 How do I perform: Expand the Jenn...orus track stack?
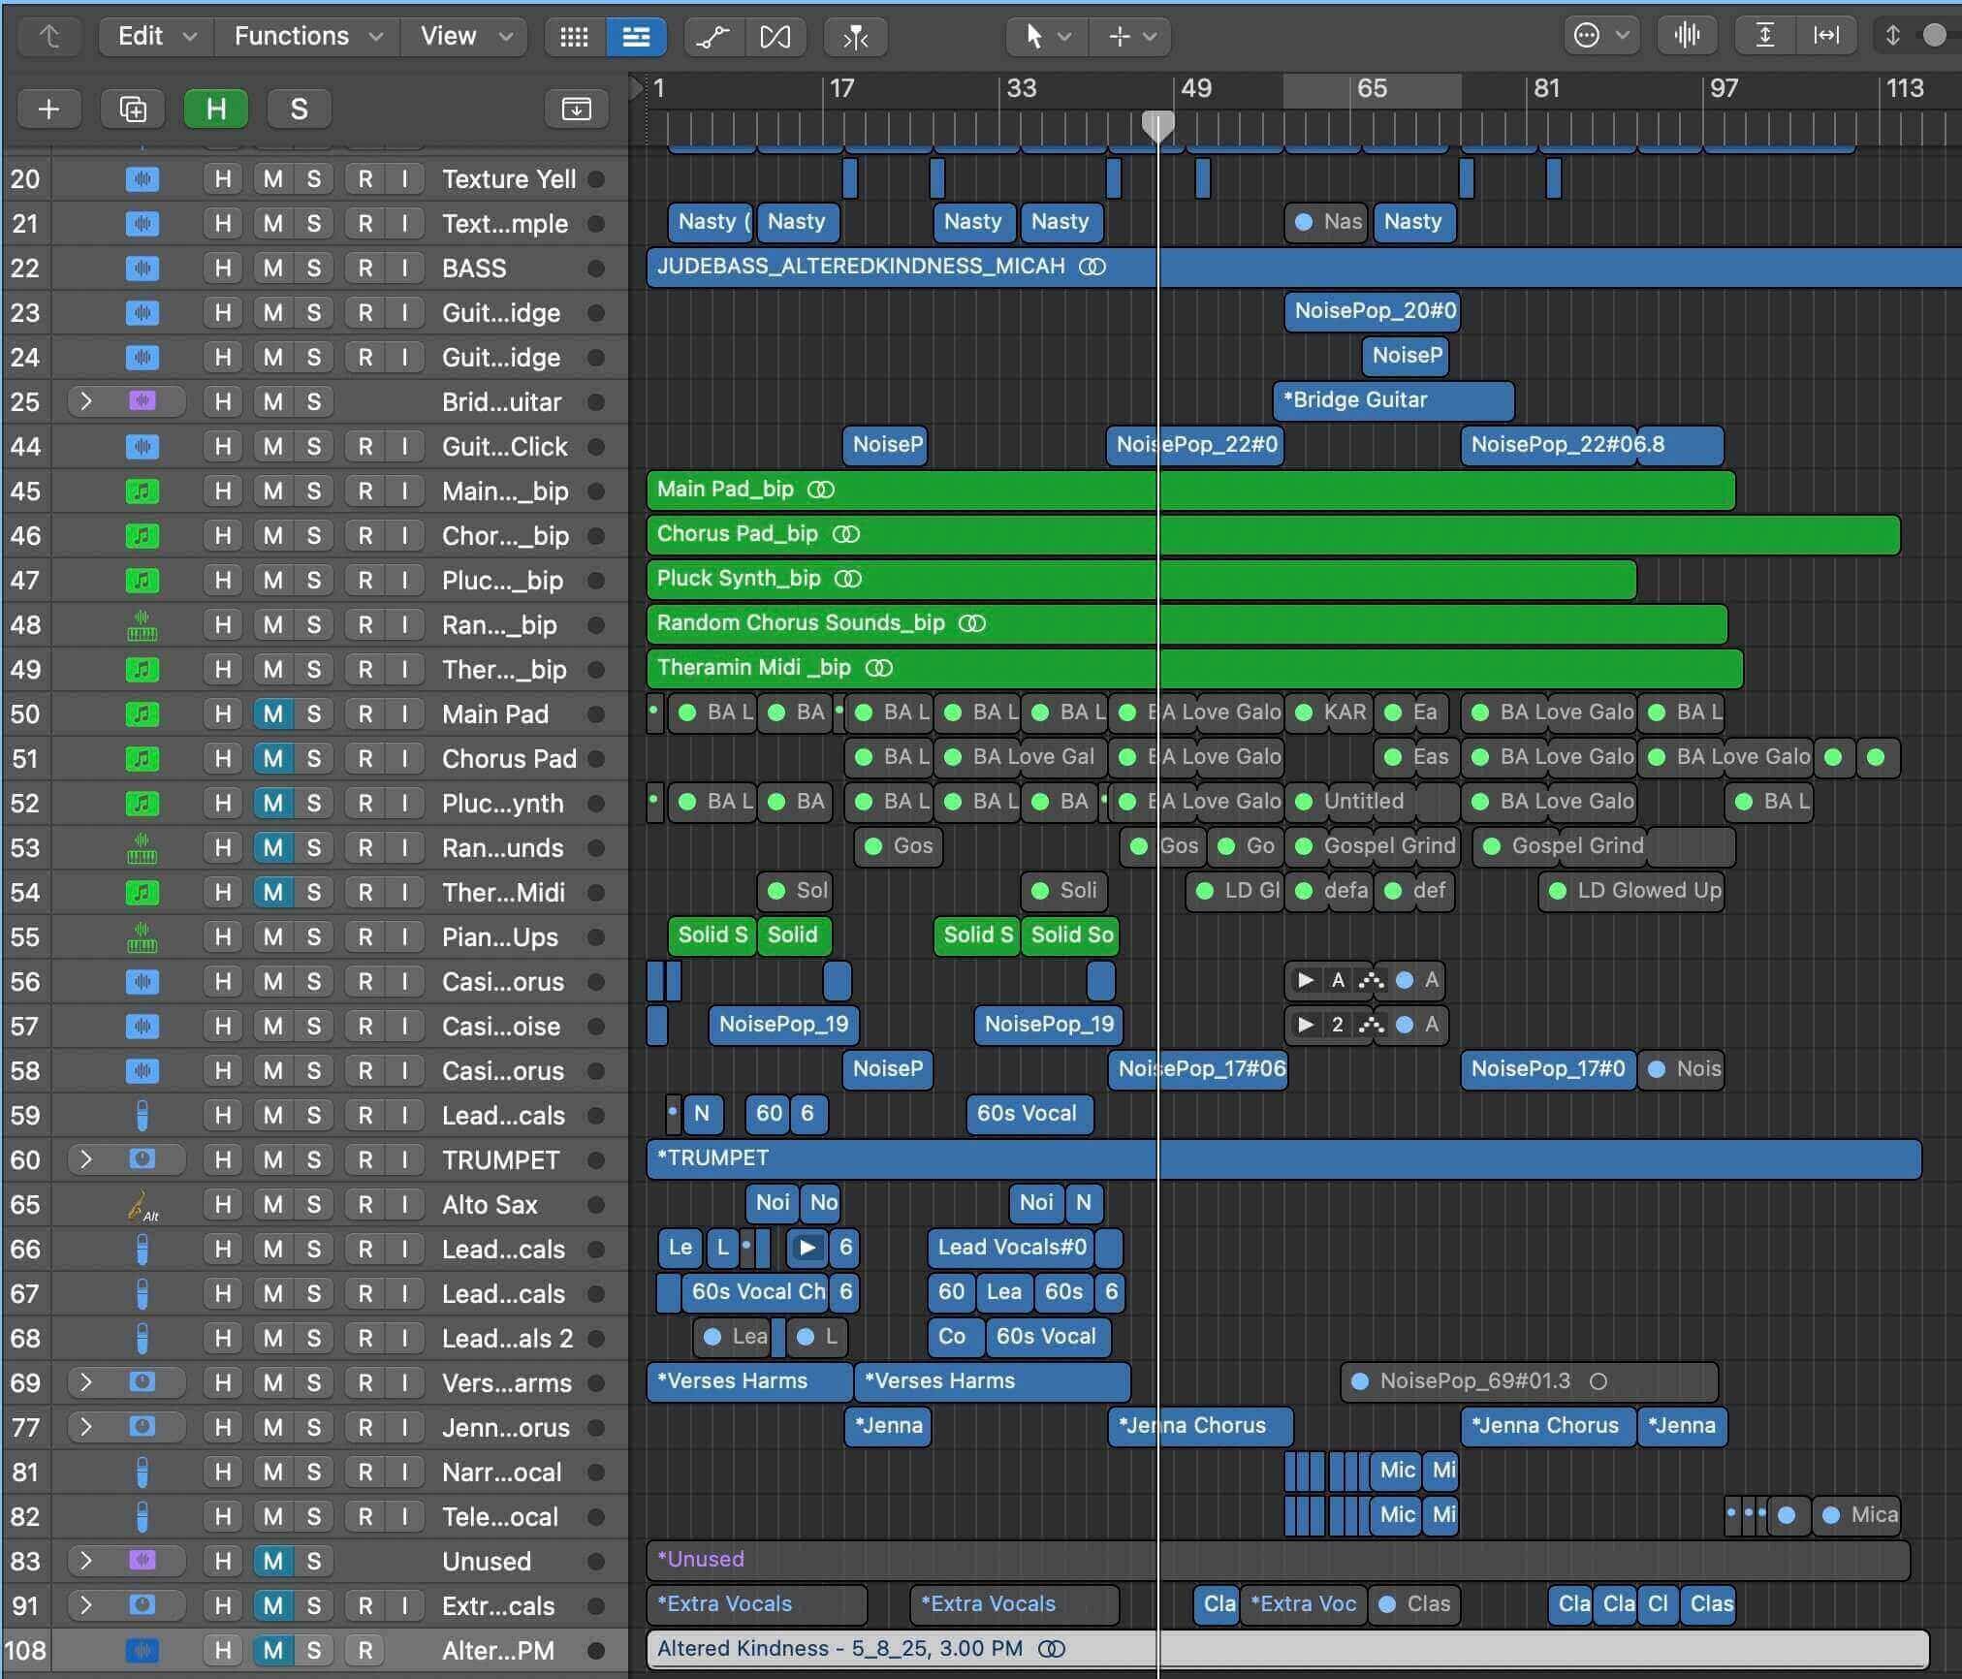click(85, 1427)
